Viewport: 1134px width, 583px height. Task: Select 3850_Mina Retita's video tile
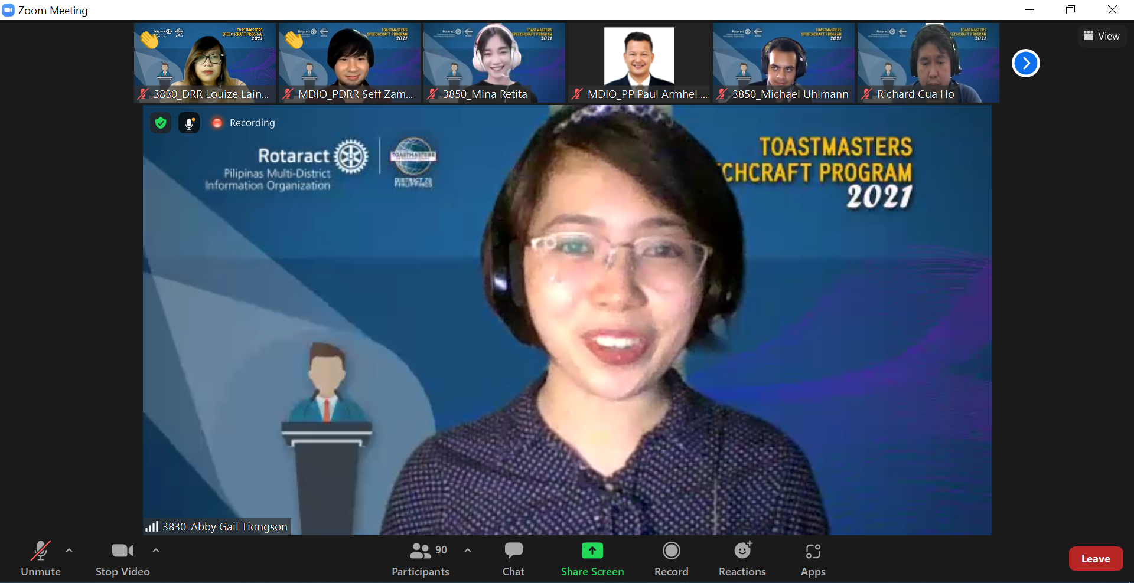pyautogui.click(x=494, y=63)
